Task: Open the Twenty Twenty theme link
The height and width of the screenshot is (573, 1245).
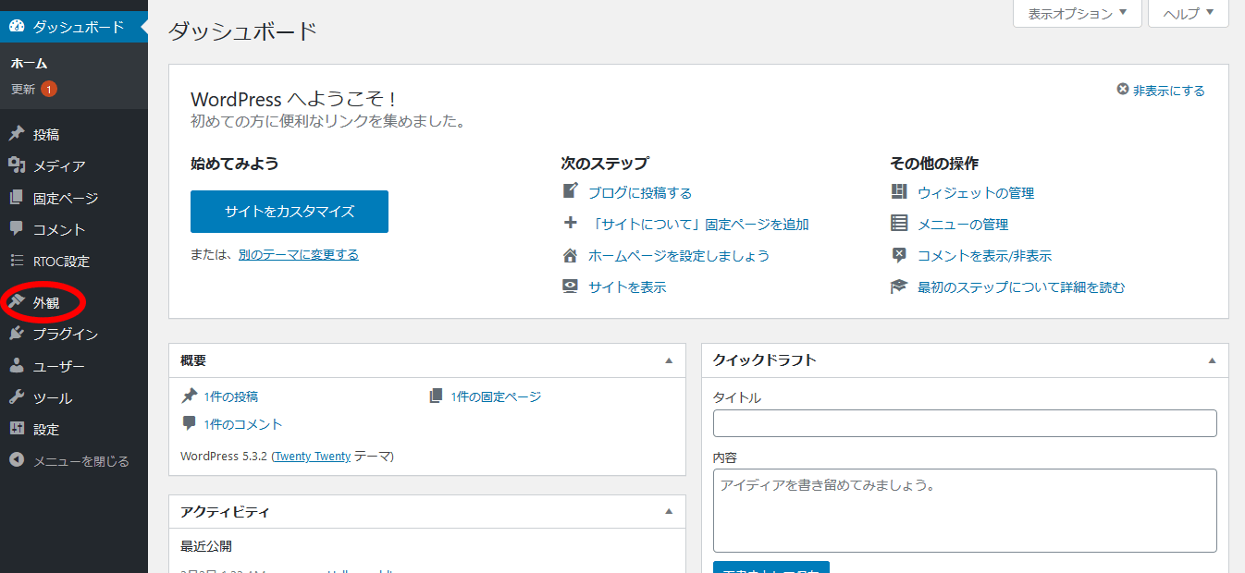Action: pyautogui.click(x=313, y=456)
